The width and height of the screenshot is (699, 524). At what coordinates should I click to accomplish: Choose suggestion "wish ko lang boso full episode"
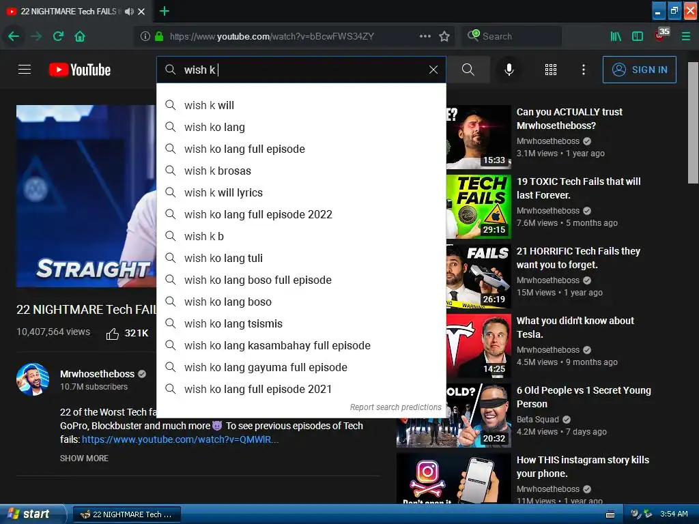(301, 280)
